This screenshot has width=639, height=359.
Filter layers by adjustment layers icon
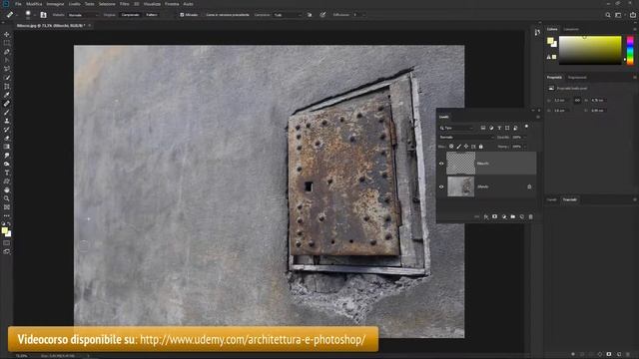tap(491, 128)
